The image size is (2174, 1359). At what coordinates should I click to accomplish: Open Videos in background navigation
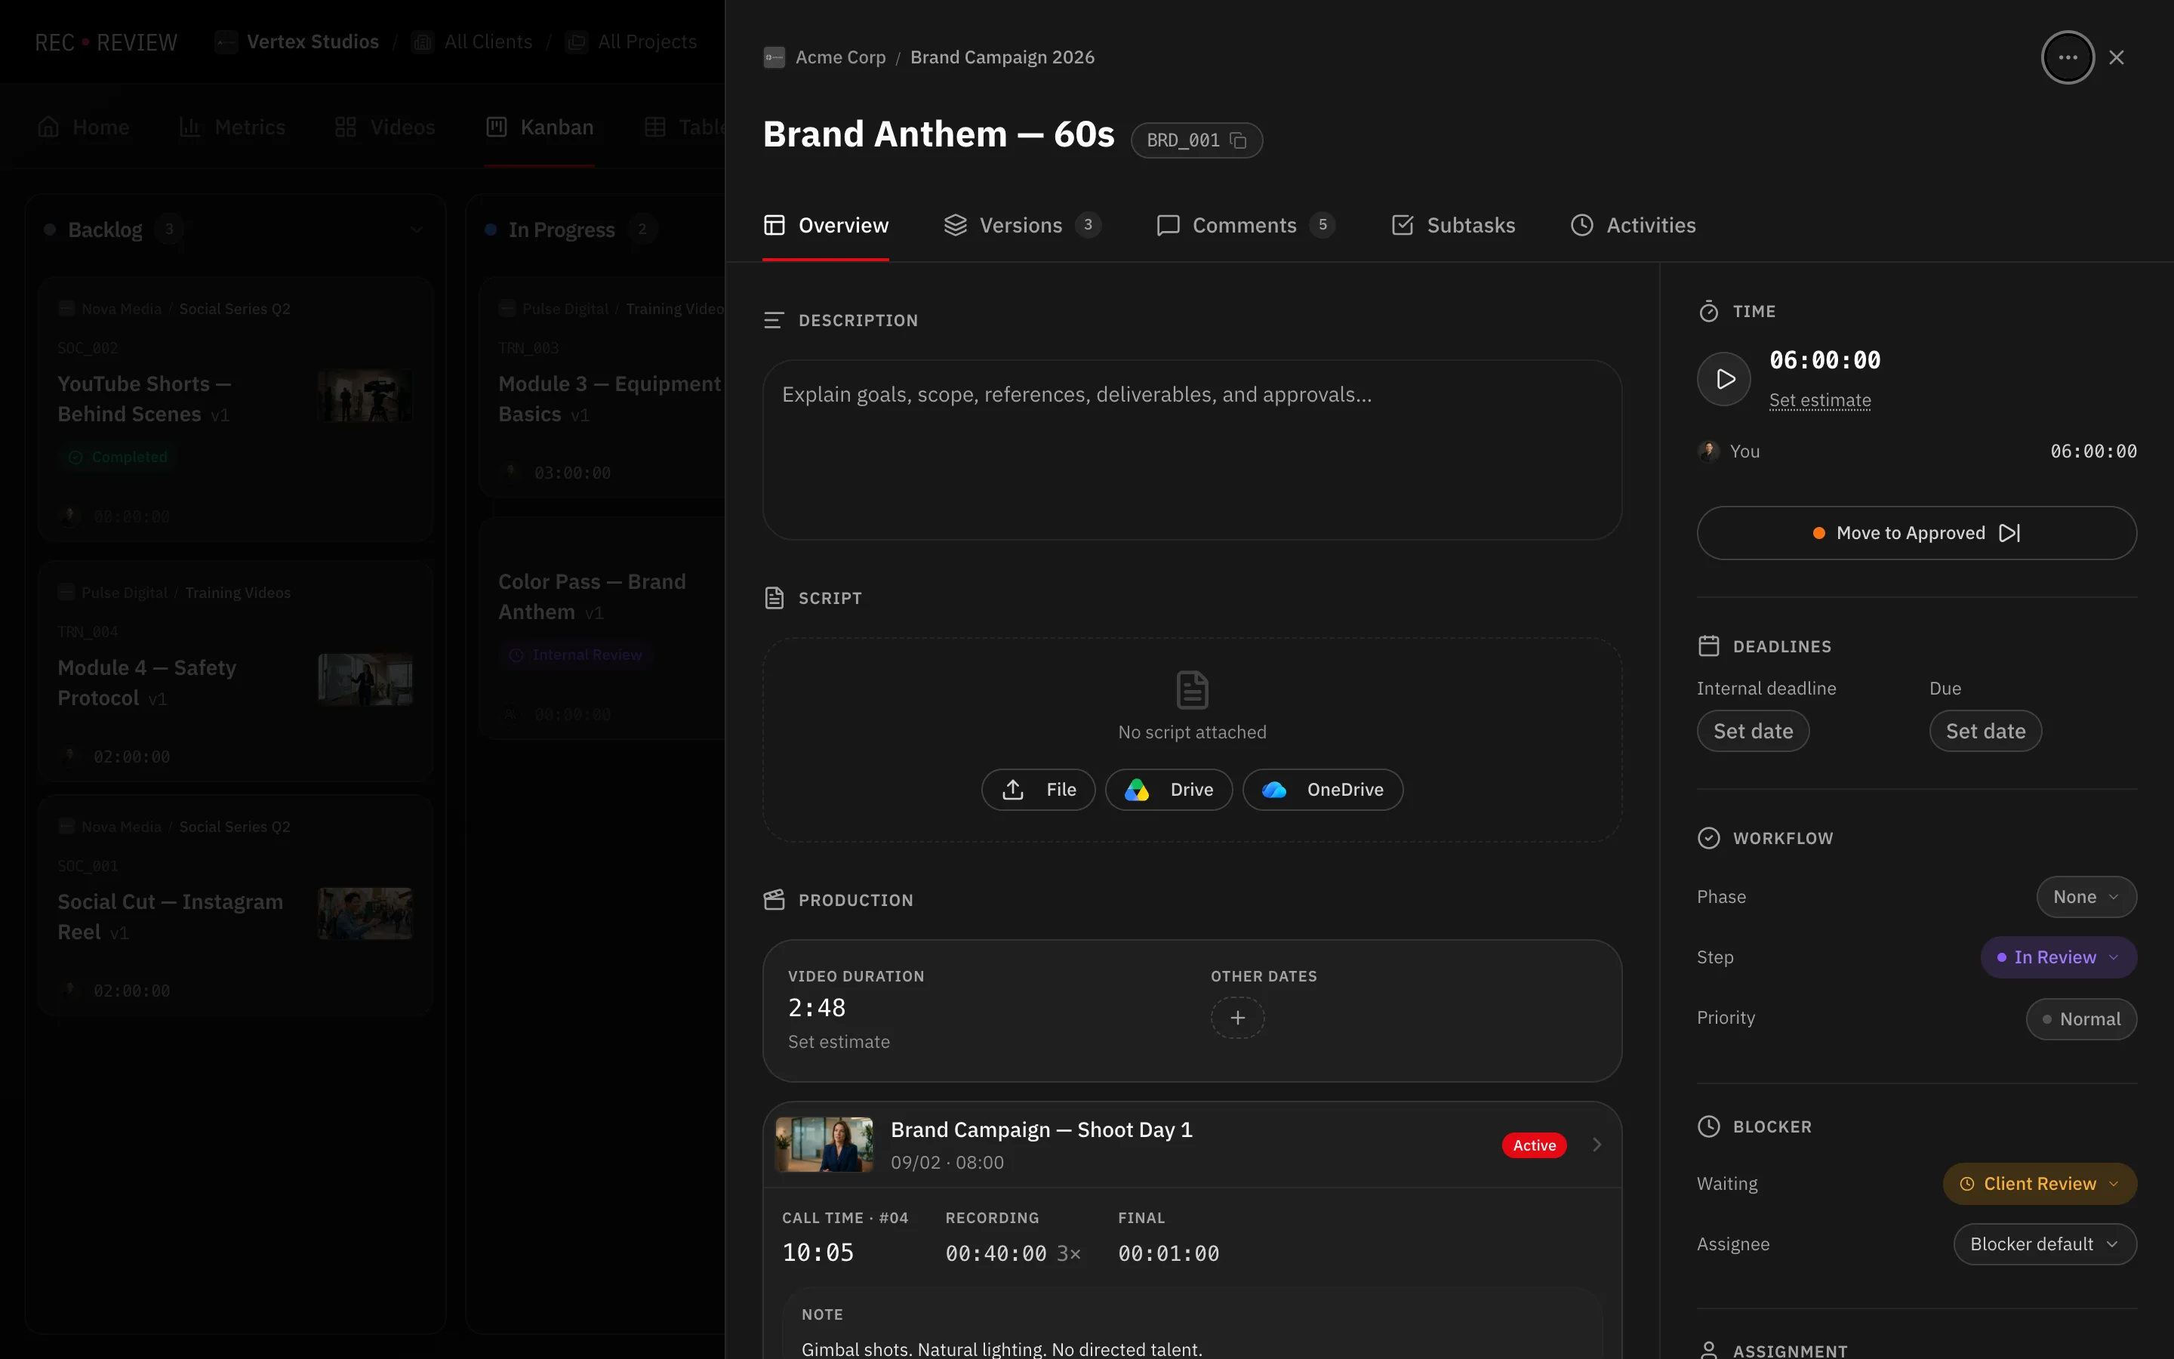[x=384, y=128]
